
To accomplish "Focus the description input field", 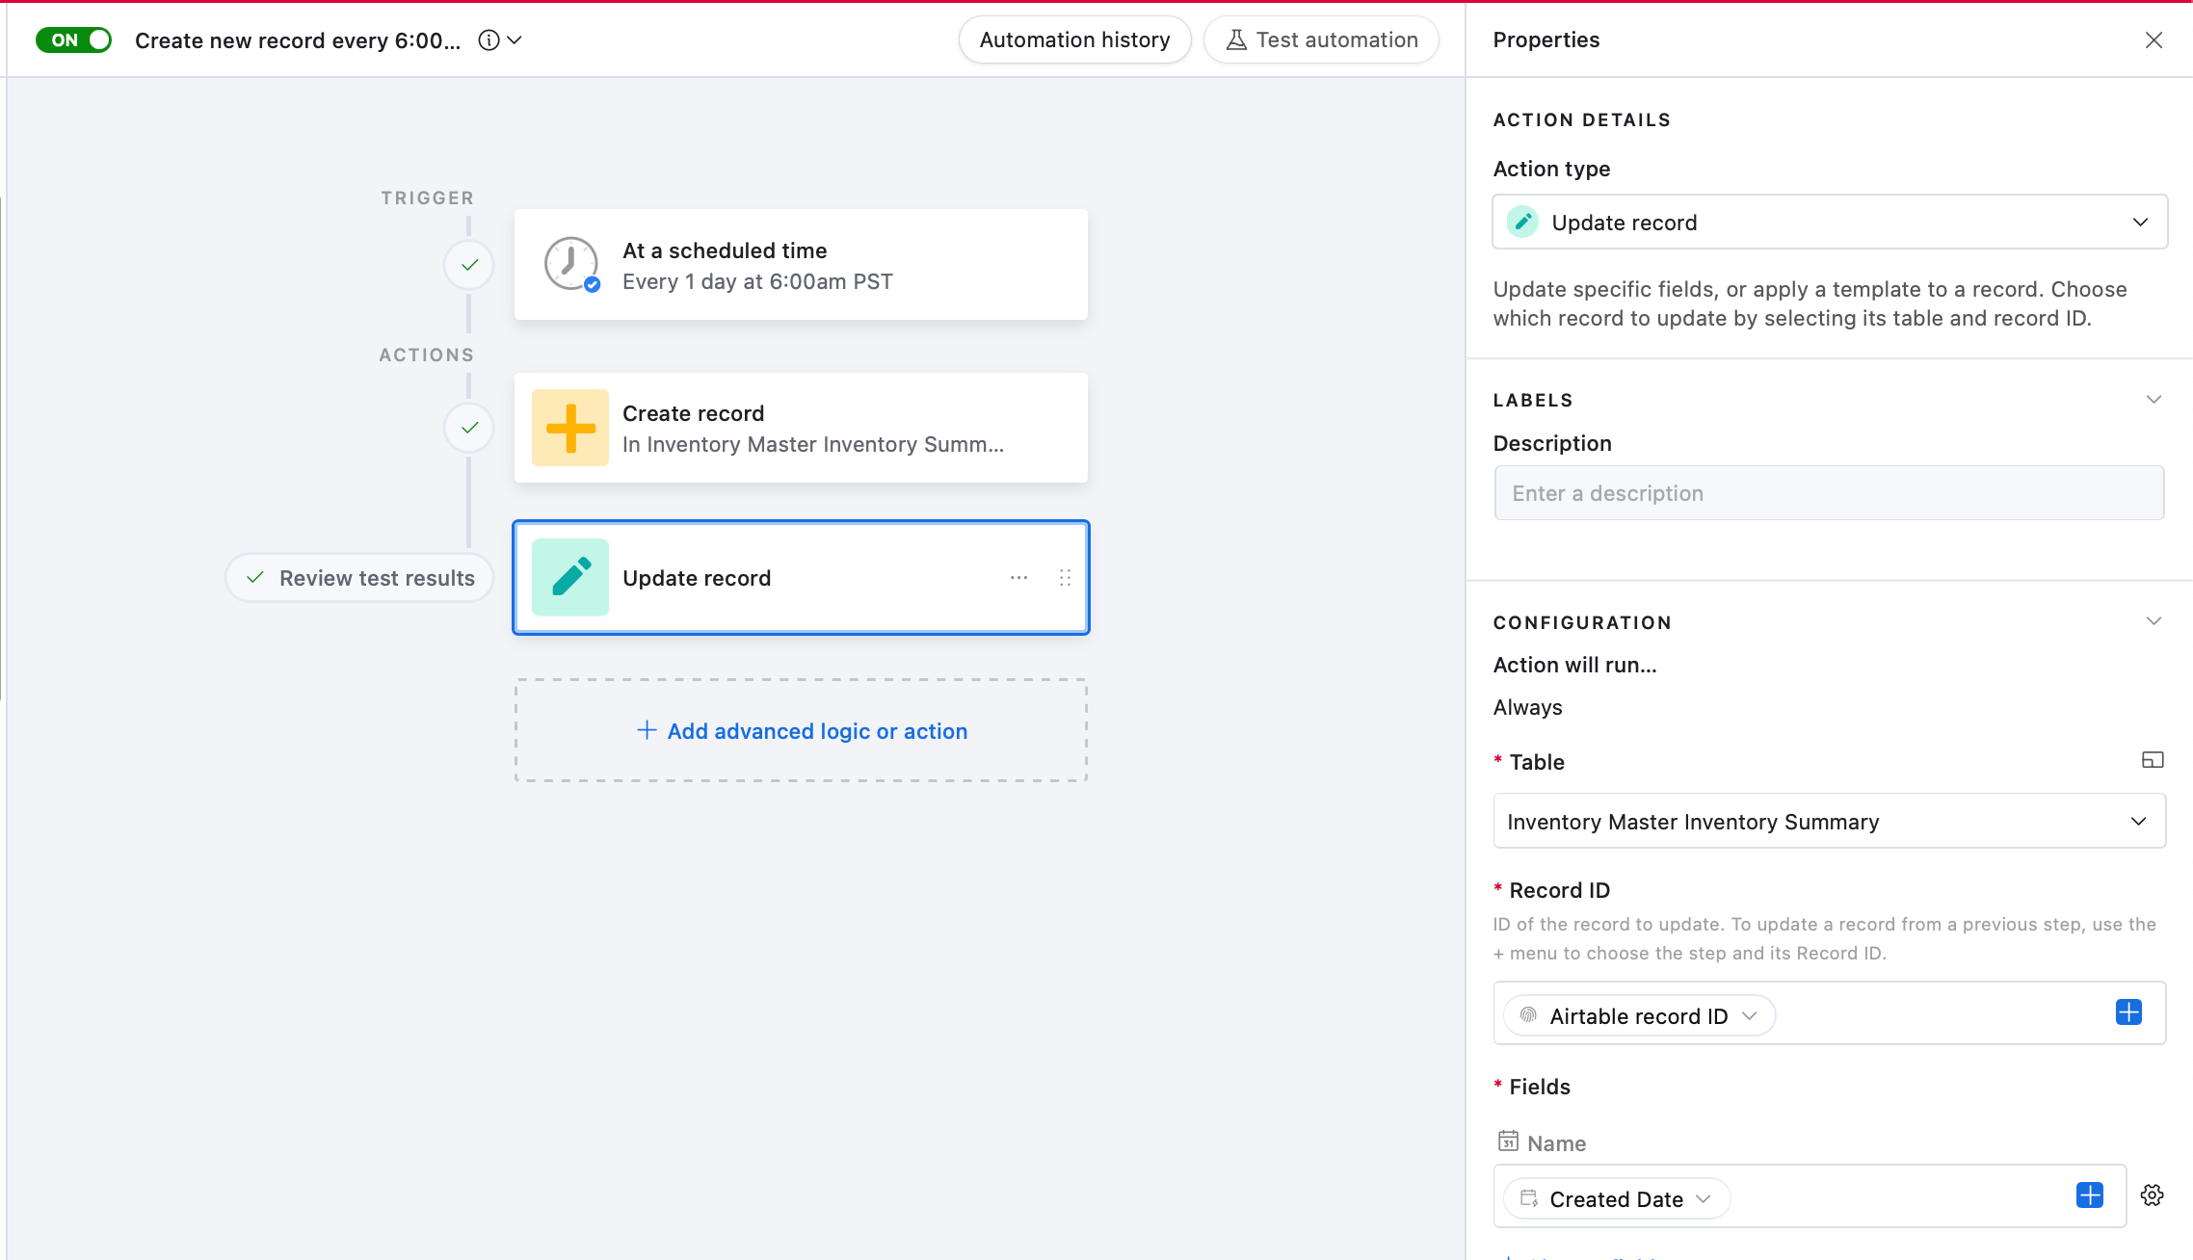I will (x=1829, y=493).
